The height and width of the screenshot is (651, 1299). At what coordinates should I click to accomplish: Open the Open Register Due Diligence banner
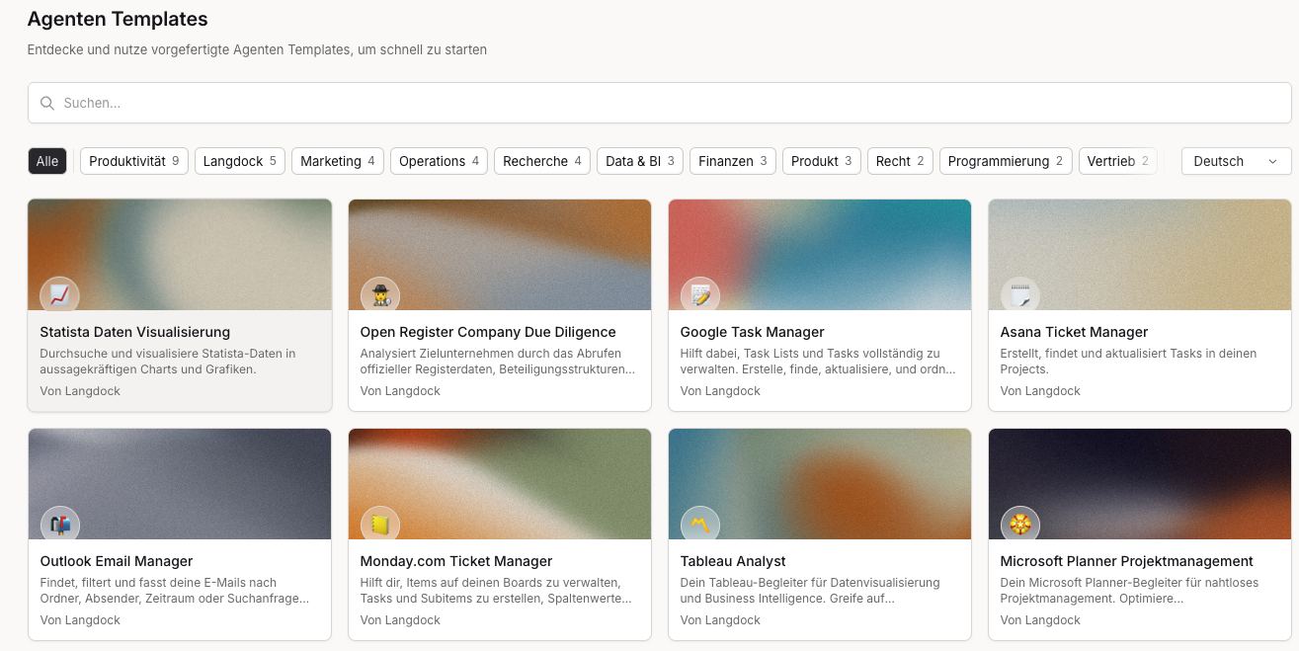coord(500,255)
